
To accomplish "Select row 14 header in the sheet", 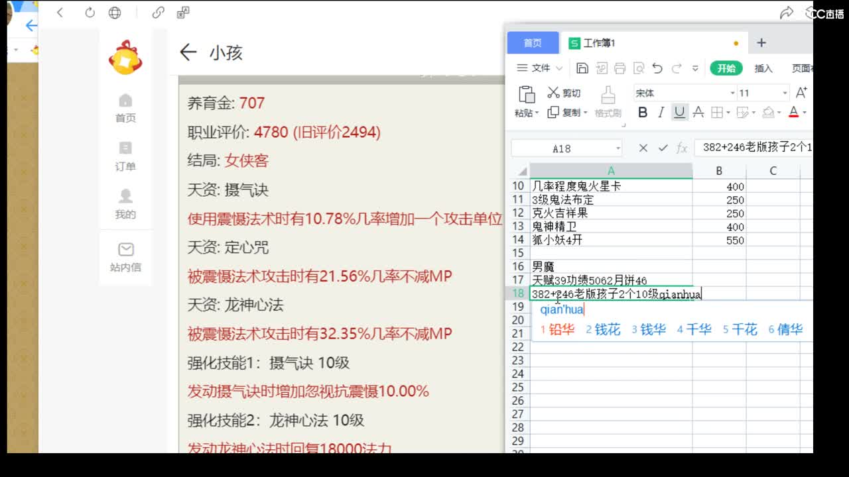I will click(x=518, y=240).
